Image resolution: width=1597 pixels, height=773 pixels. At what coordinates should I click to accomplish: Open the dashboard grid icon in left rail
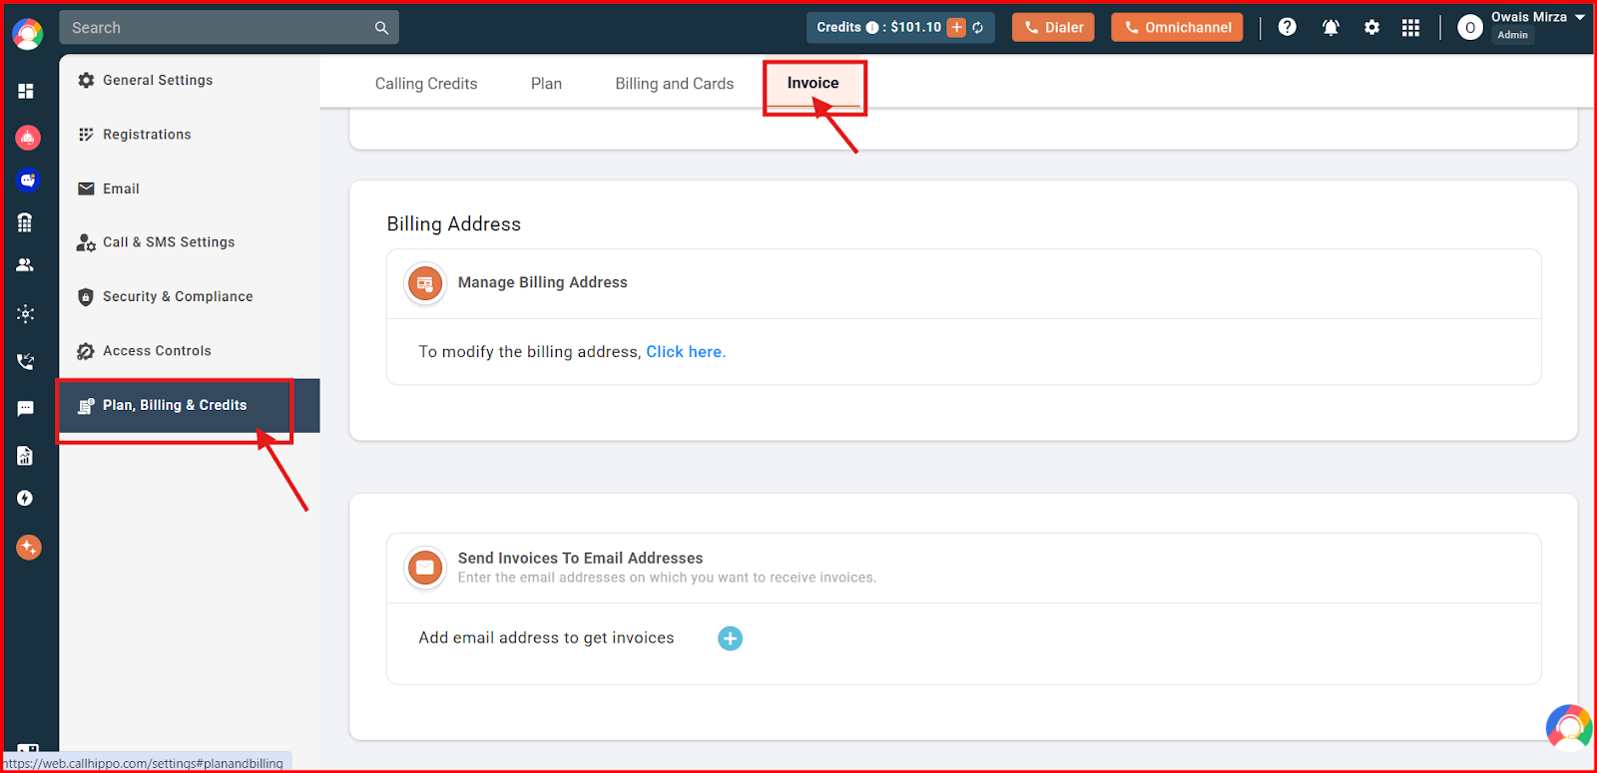pyautogui.click(x=26, y=91)
